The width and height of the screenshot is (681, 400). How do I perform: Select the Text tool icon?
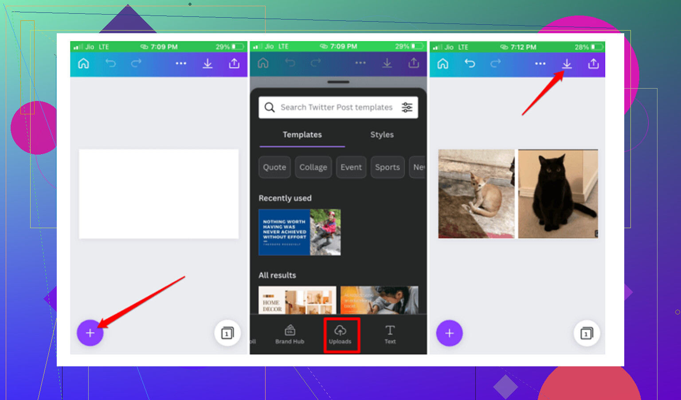[390, 334]
